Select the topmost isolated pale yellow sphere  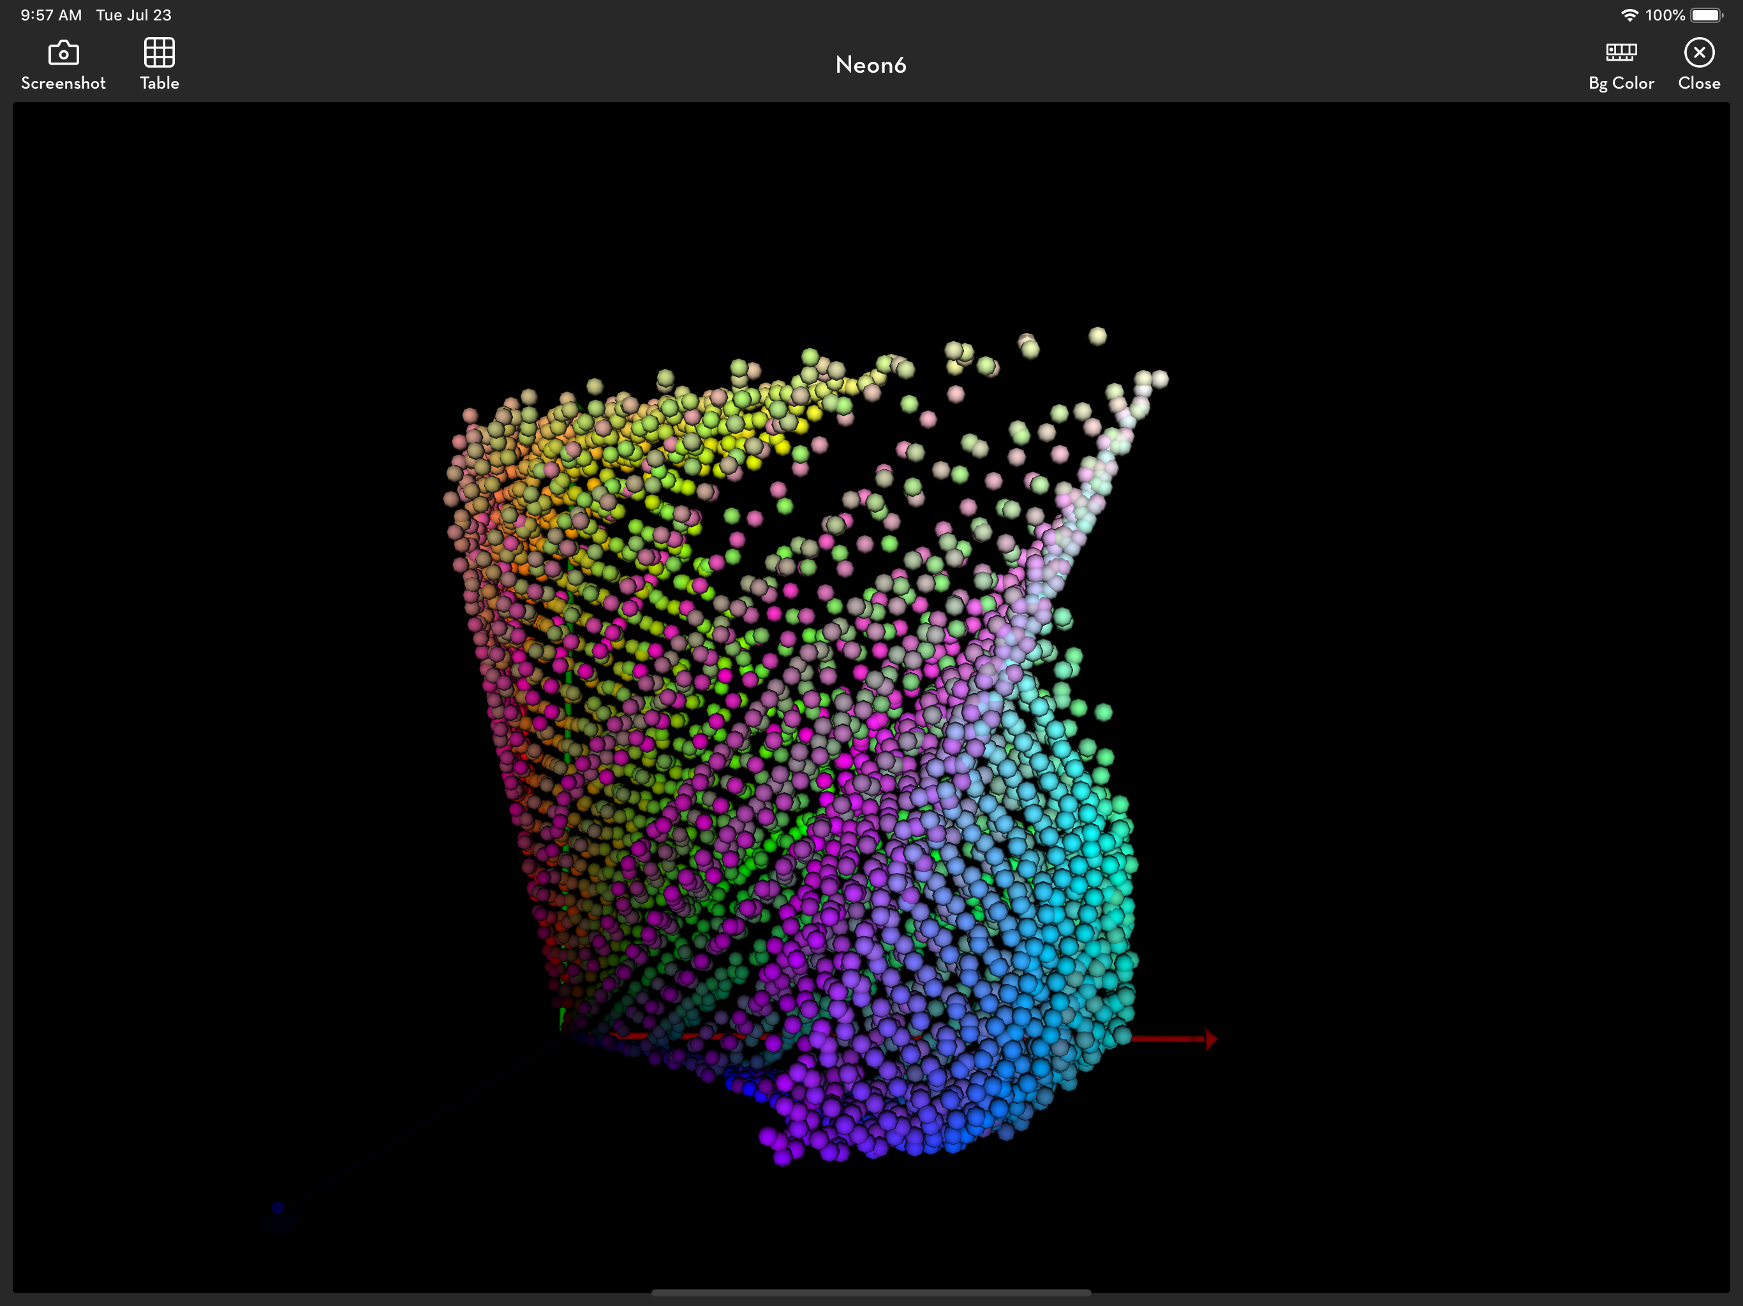click(x=1097, y=336)
